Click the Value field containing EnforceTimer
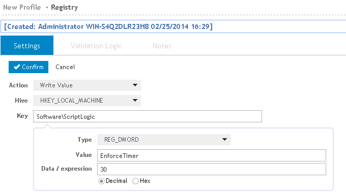346x193 pixels. click(x=211, y=155)
